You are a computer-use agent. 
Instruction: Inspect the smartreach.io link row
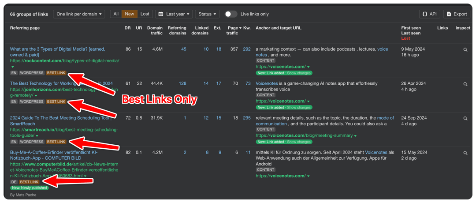(x=465, y=119)
